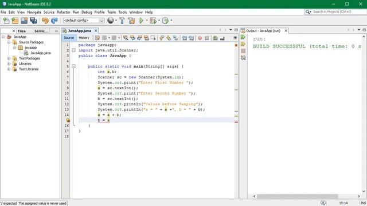The image size is (367, 206).
Task: Click the New Project toolbar icon
Action: (15, 21)
